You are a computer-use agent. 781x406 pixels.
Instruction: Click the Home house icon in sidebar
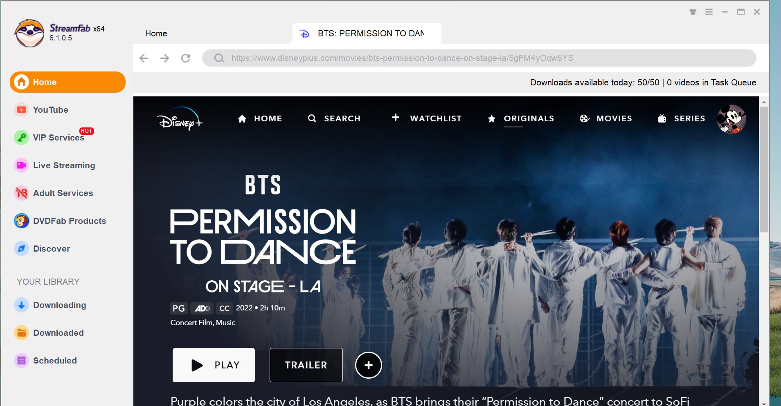coord(22,82)
